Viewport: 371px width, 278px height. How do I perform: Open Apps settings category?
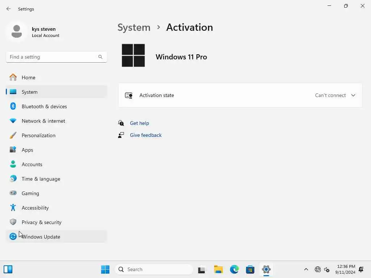point(56,149)
